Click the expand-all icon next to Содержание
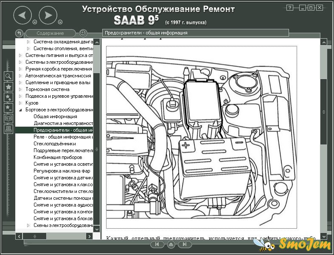 pyautogui.click(x=83, y=33)
